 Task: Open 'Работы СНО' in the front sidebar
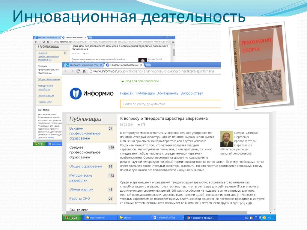(x=79, y=198)
